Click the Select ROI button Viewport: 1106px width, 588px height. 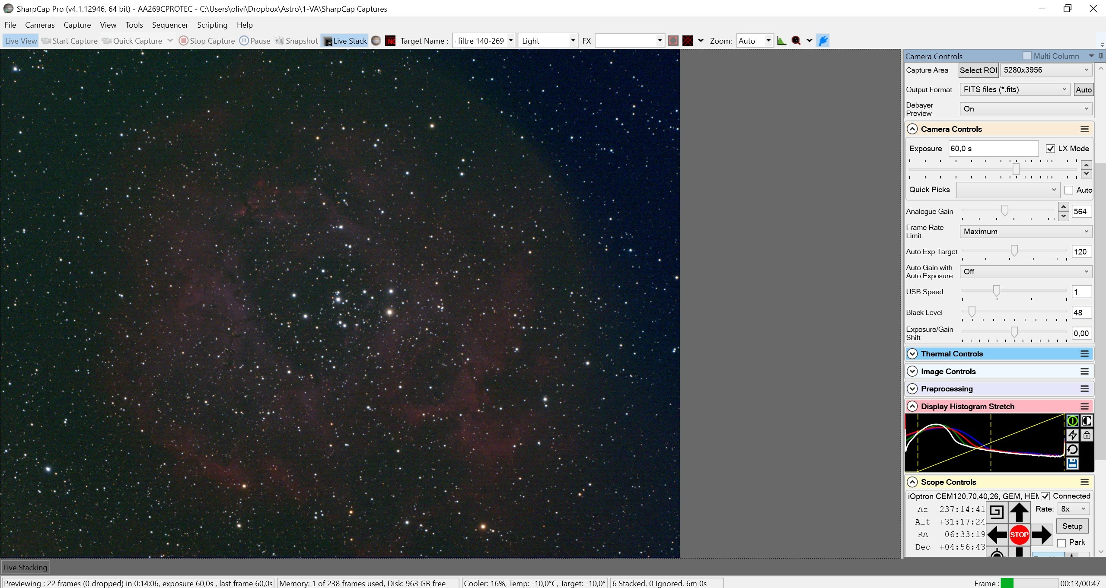click(979, 70)
